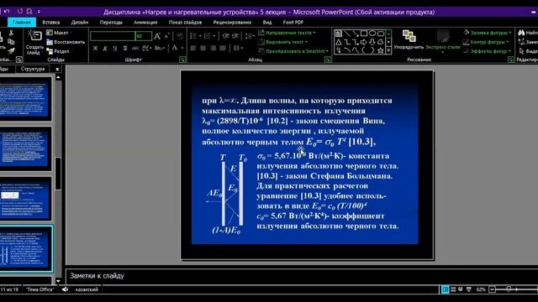Click the Increase Indent icon
The height and width of the screenshot is (302, 538).
pos(235,36)
